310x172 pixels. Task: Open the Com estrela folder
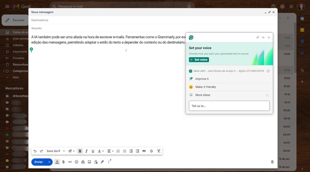14,39
